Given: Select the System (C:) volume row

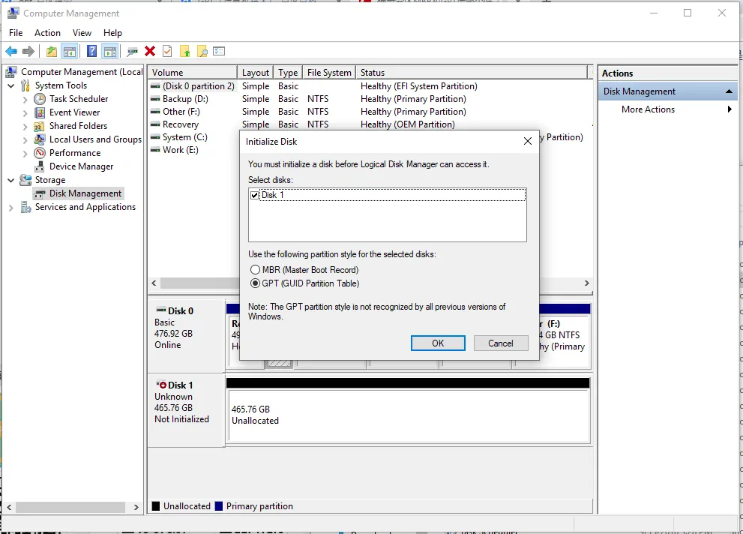Looking at the screenshot, I should tap(180, 137).
